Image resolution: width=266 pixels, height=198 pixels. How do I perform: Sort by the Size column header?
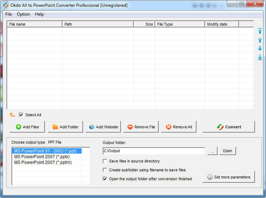(x=144, y=24)
